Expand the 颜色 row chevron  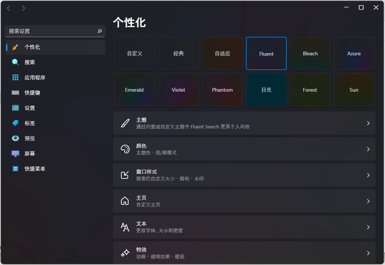coord(368,149)
